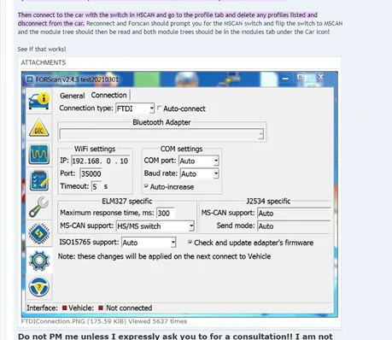
Task: Open the vehicle information car icon
Action: (39, 102)
